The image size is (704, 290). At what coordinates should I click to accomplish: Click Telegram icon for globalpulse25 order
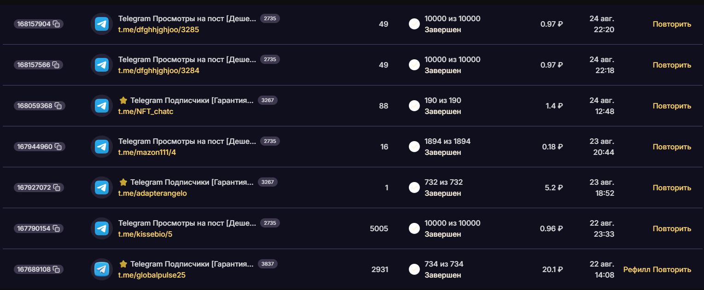[x=101, y=269]
